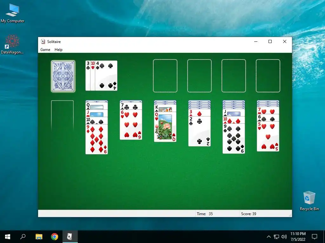The image size is (325, 243).
Task: Click the 7 of clubs card
Action: point(131,106)
